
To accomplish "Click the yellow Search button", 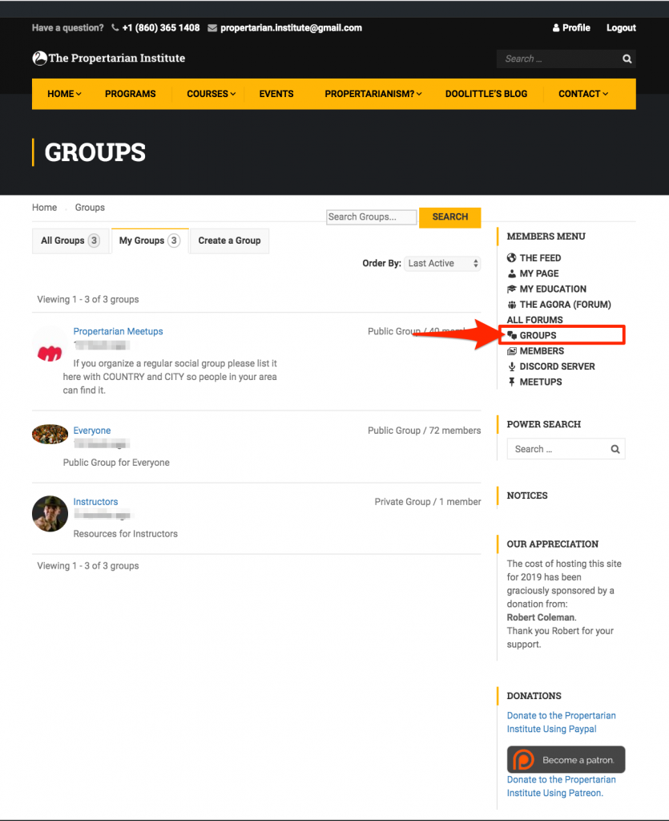I will point(449,216).
